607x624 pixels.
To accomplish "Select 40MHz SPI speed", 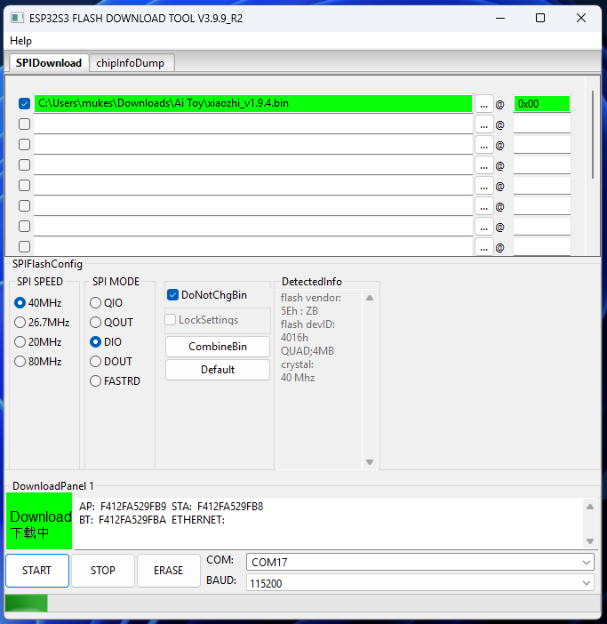I will coord(38,303).
